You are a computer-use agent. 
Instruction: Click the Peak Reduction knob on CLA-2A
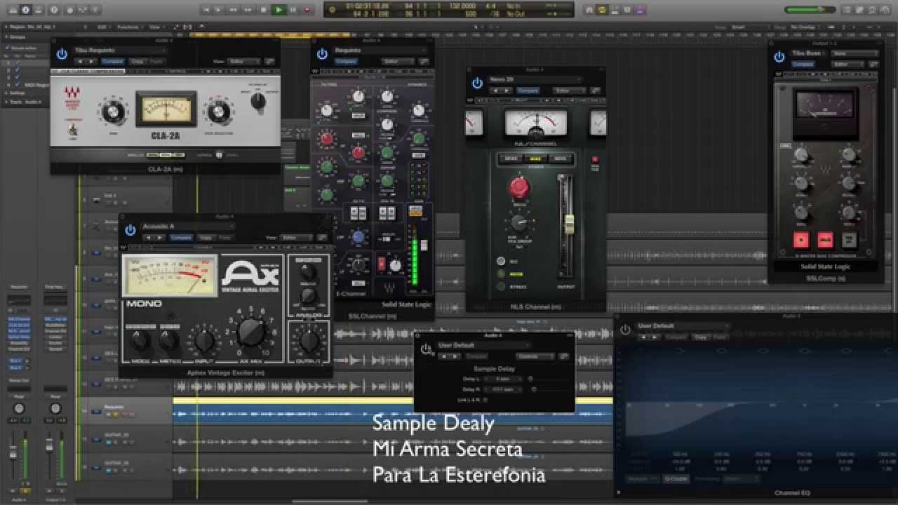218,112
